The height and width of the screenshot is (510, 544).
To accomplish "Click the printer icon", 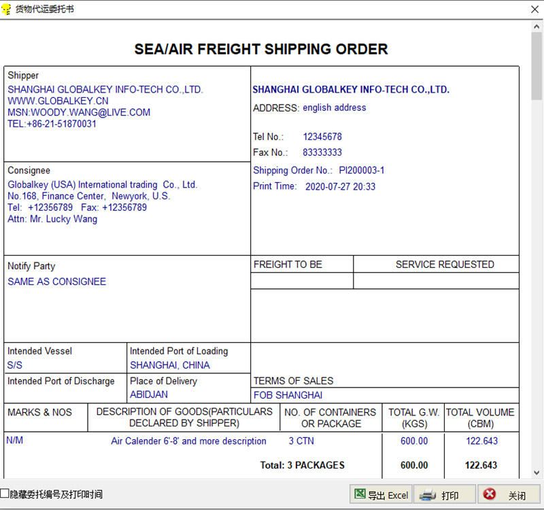I will tap(428, 495).
